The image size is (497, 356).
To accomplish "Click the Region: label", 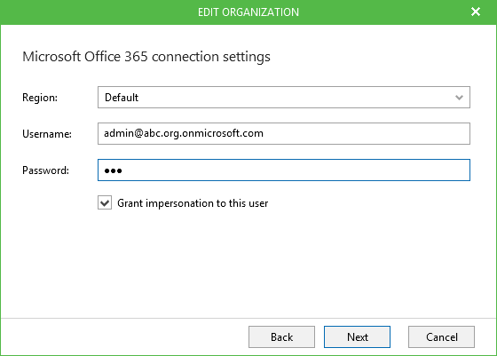I will (x=40, y=98).
